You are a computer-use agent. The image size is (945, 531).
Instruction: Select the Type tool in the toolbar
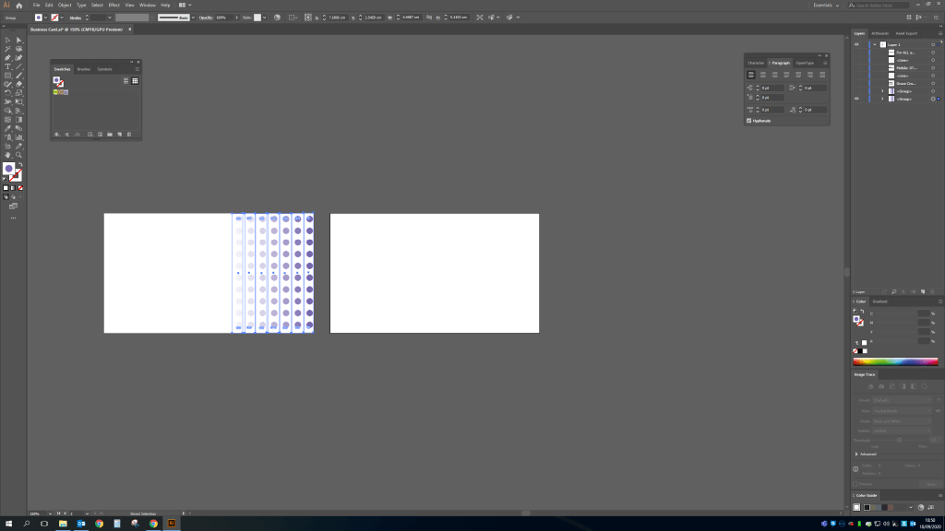click(x=8, y=66)
